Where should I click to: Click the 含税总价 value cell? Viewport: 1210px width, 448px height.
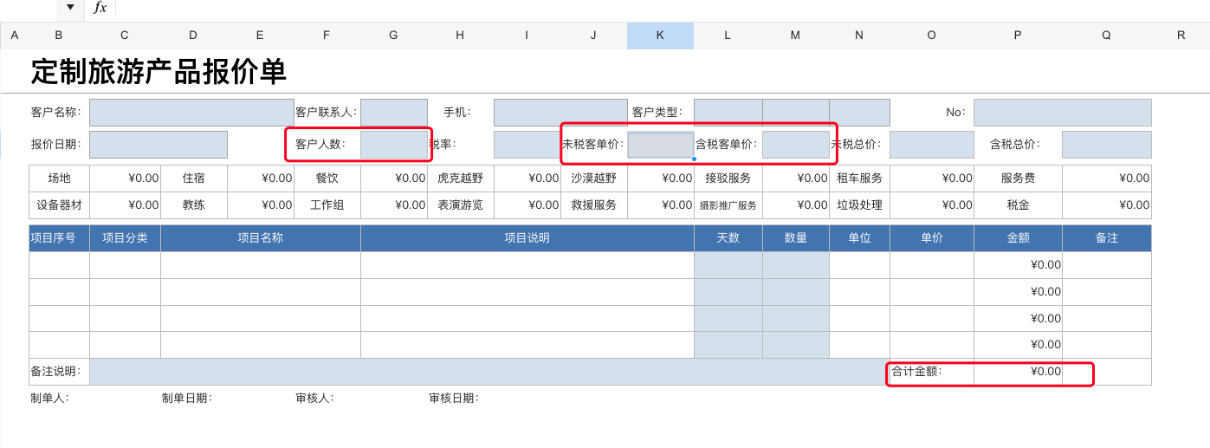[1107, 145]
